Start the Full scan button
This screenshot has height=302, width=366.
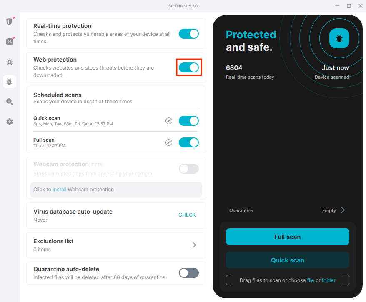point(287,237)
